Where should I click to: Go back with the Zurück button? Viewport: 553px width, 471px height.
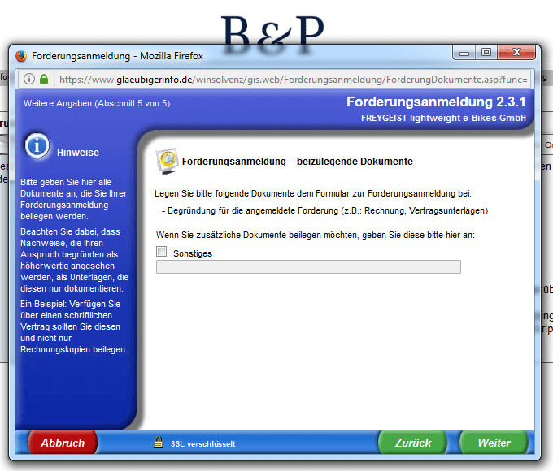coord(412,443)
